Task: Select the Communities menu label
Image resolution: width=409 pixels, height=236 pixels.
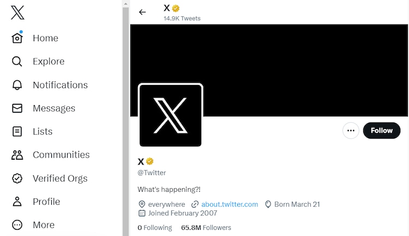Action: point(61,155)
